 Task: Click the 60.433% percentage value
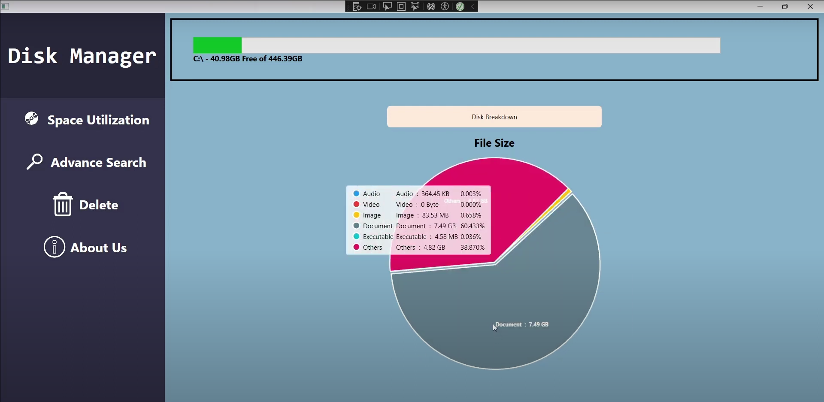click(x=473, y=226)
